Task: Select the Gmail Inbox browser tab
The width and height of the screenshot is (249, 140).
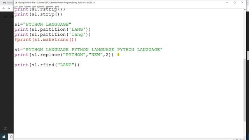Action: [8, 3]
